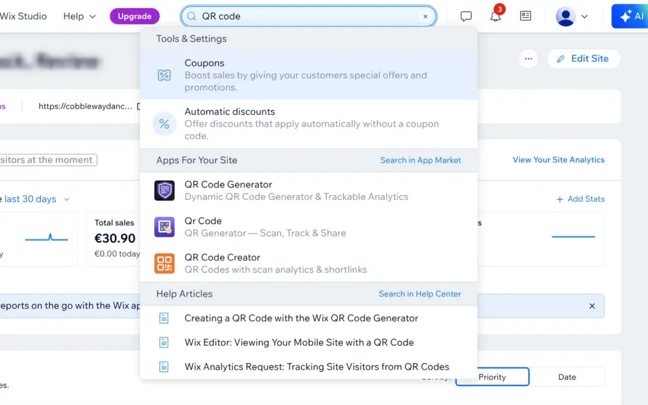Open the Qr Code app result
The image size is (648, 405).
308,227
